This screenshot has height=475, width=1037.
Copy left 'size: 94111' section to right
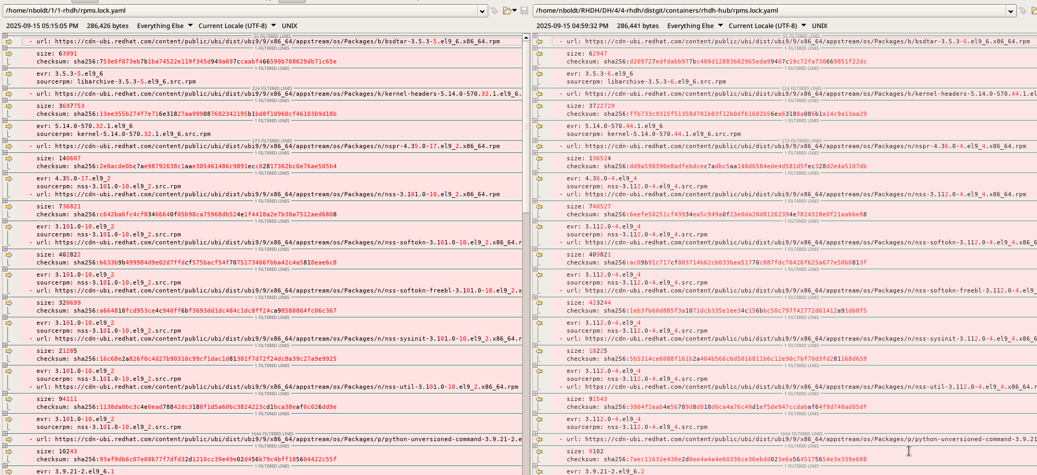click(9, 399)
